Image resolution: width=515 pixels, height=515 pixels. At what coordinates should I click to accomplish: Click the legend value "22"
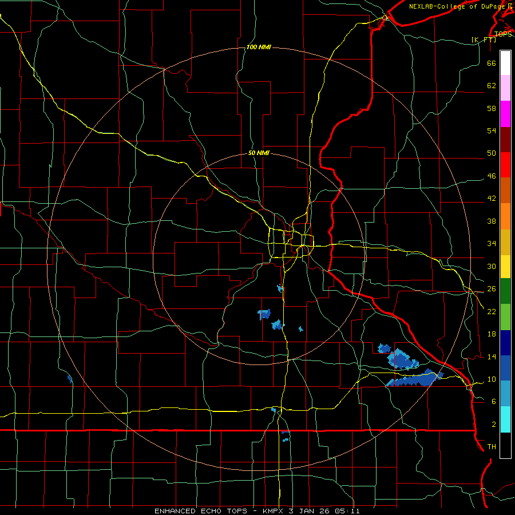(492, 311)
